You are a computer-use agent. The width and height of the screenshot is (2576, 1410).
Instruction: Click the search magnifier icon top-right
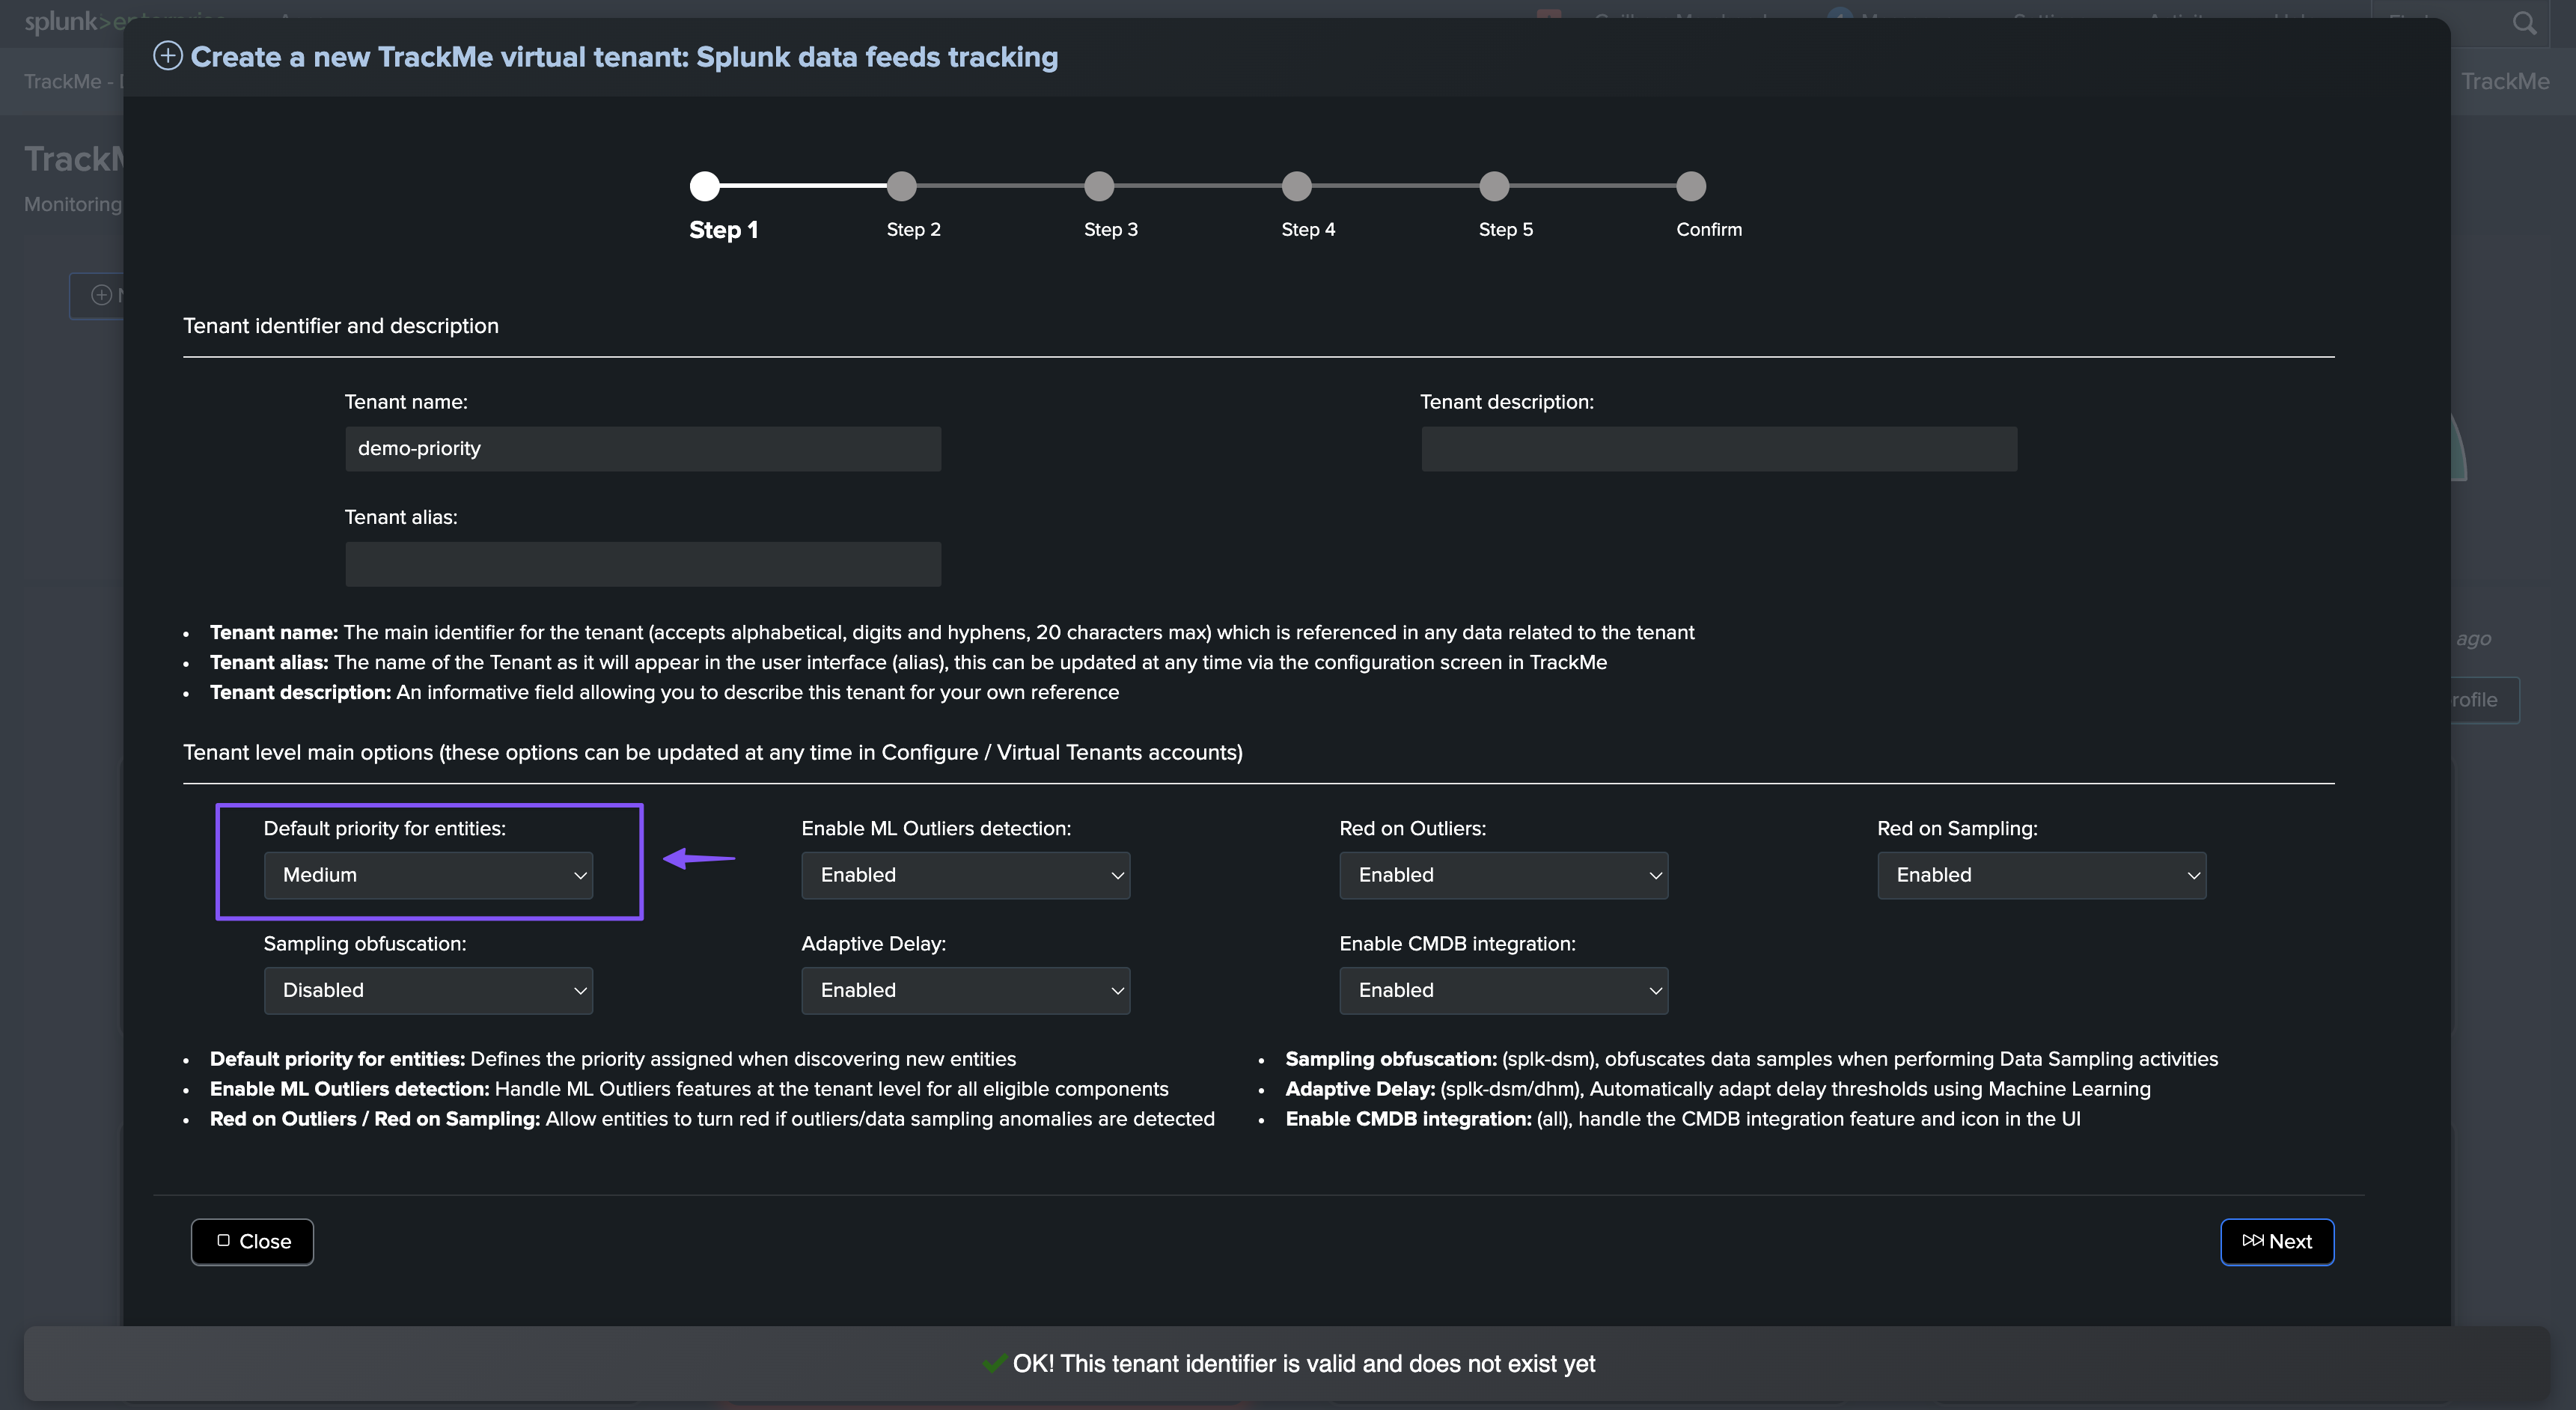pos(2523,23)
